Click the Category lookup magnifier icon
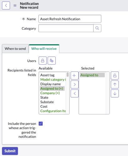This screenshot has width=128, height=156. pos(97,28)
